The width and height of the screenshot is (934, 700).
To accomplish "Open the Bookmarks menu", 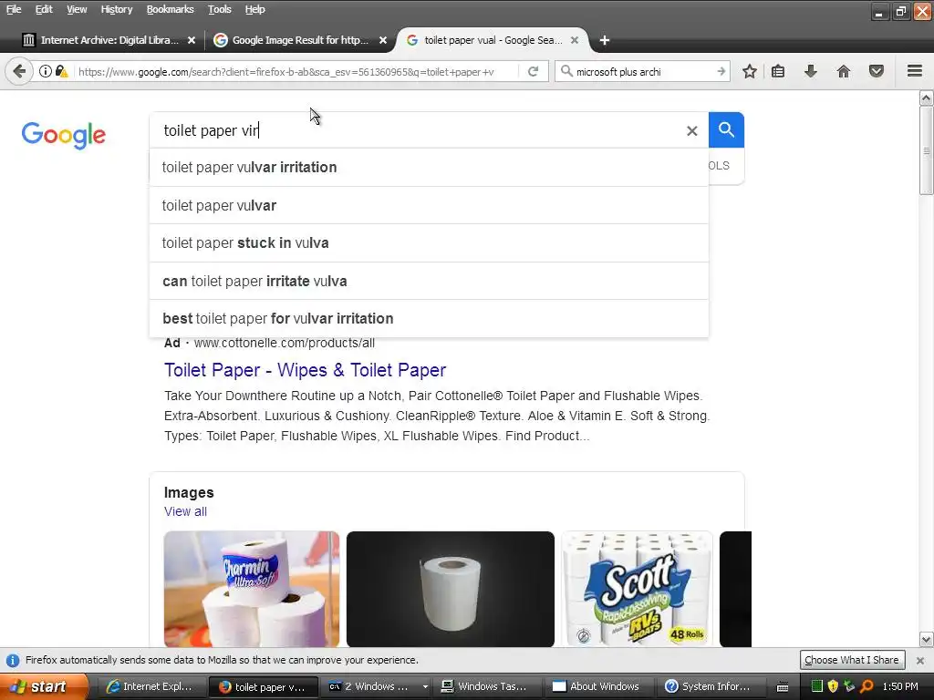I will click(x=170, y=9).
